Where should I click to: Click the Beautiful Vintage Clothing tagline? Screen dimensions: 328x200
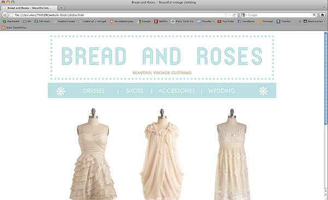(162, 73)
